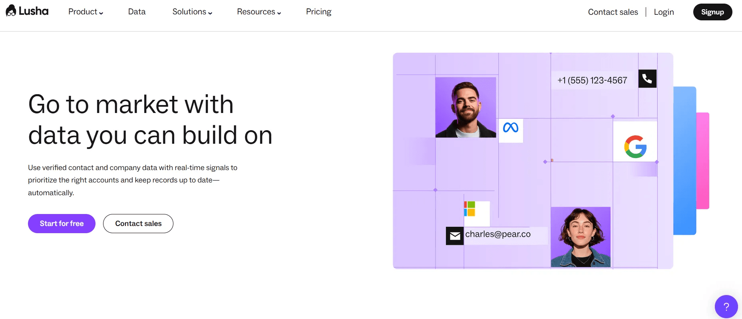The width and height of the screenshot is (742, 319).
Task: Click the envelope email icon
Action: [455, 236]
